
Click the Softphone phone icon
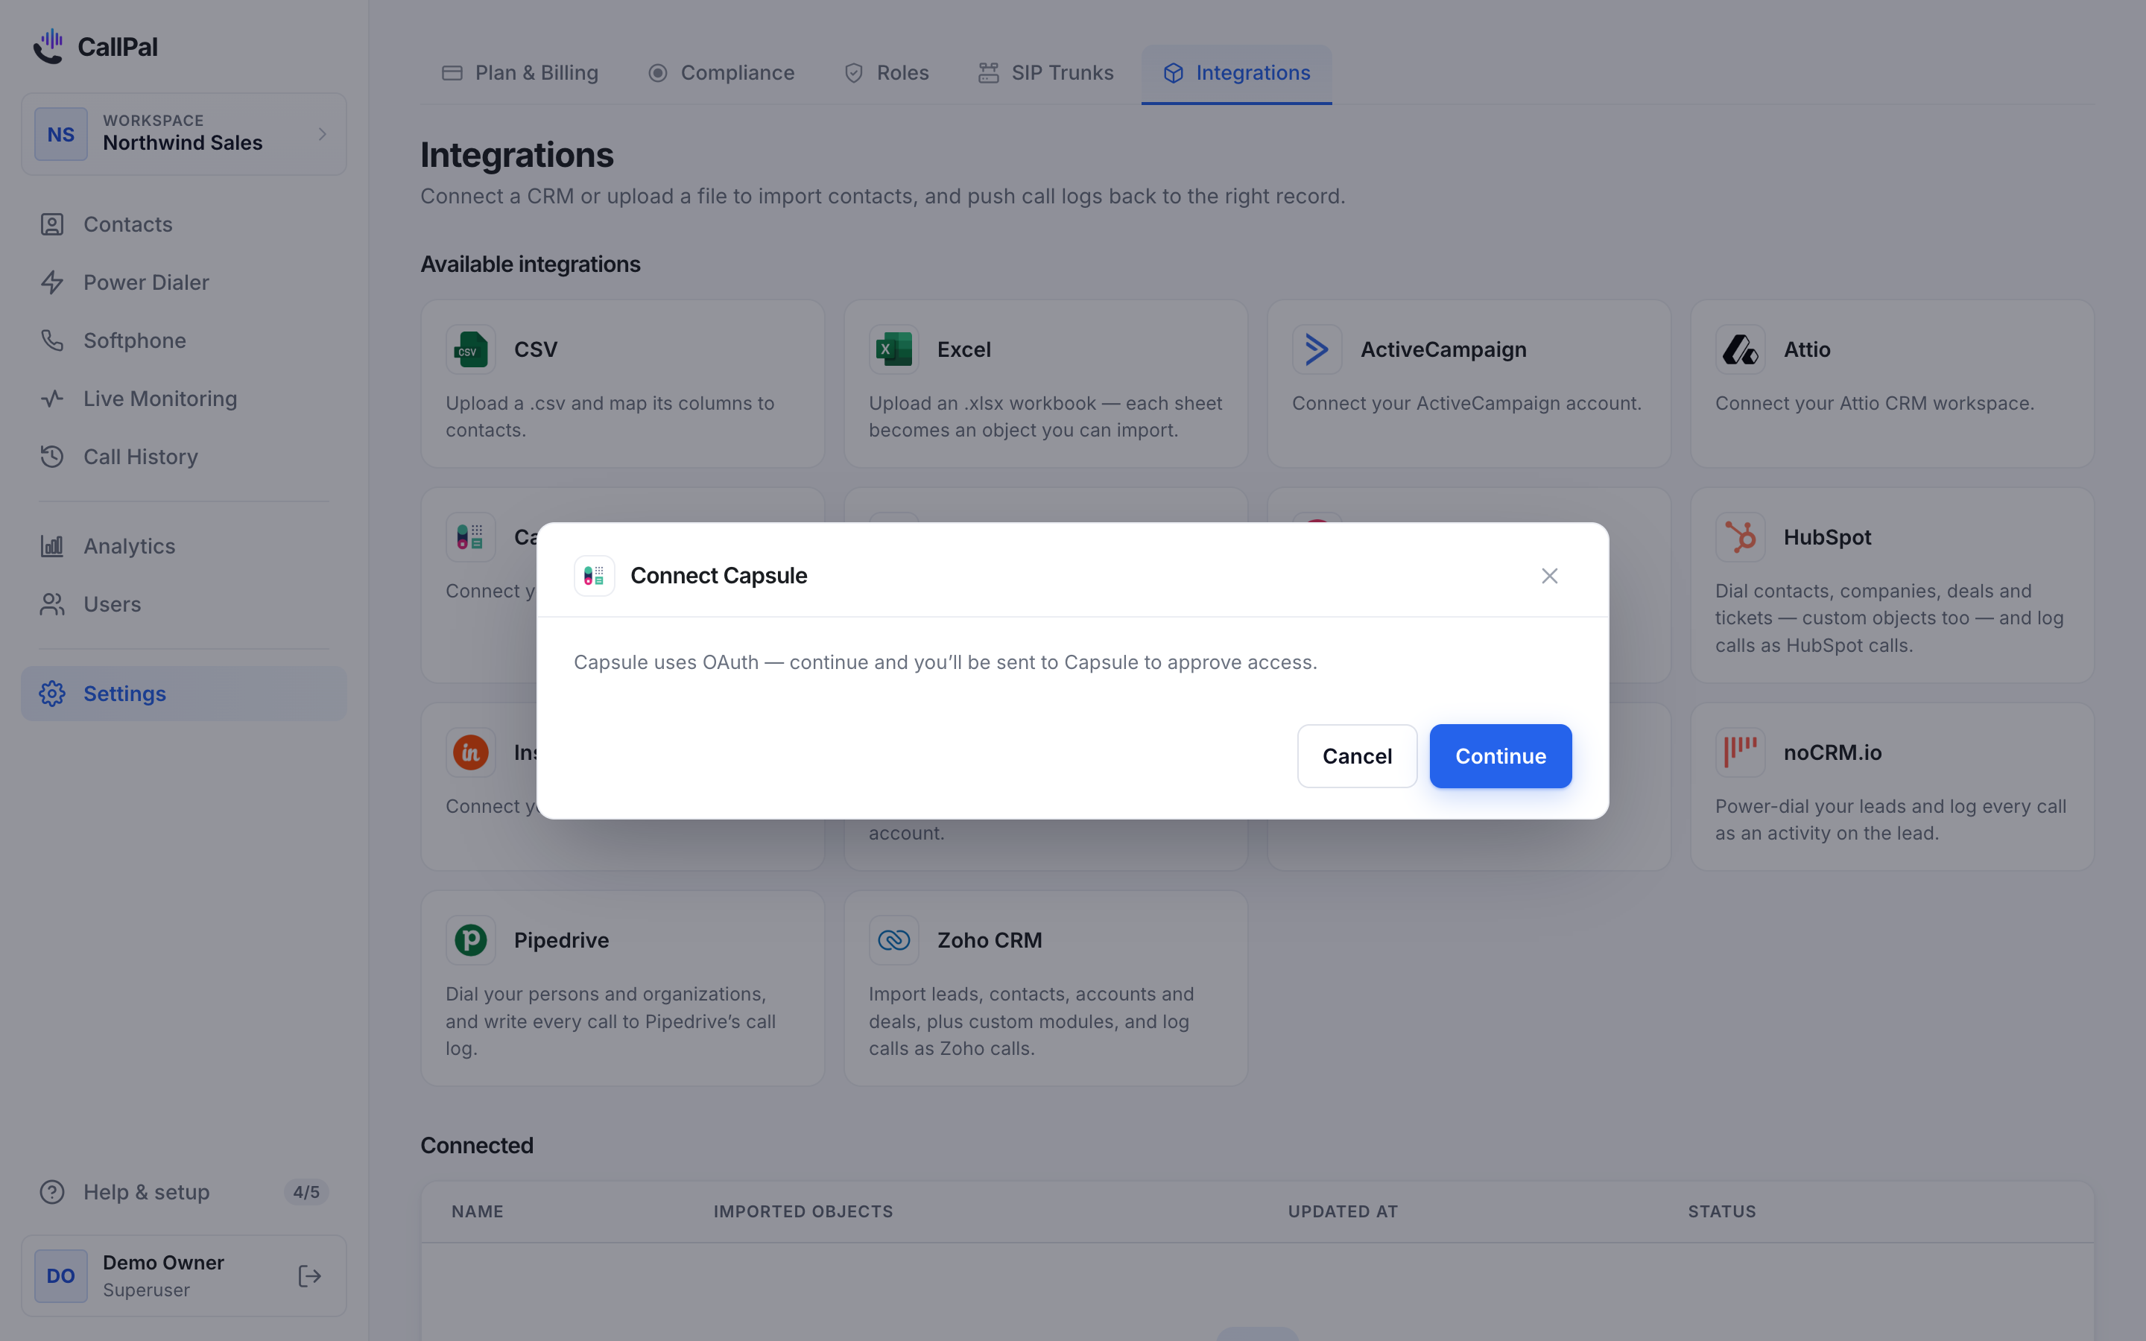[x=52, y=340]
